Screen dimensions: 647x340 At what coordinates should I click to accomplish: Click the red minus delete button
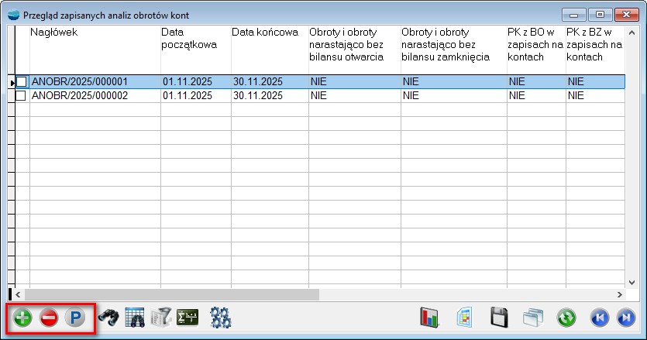[x=49, y=318]
